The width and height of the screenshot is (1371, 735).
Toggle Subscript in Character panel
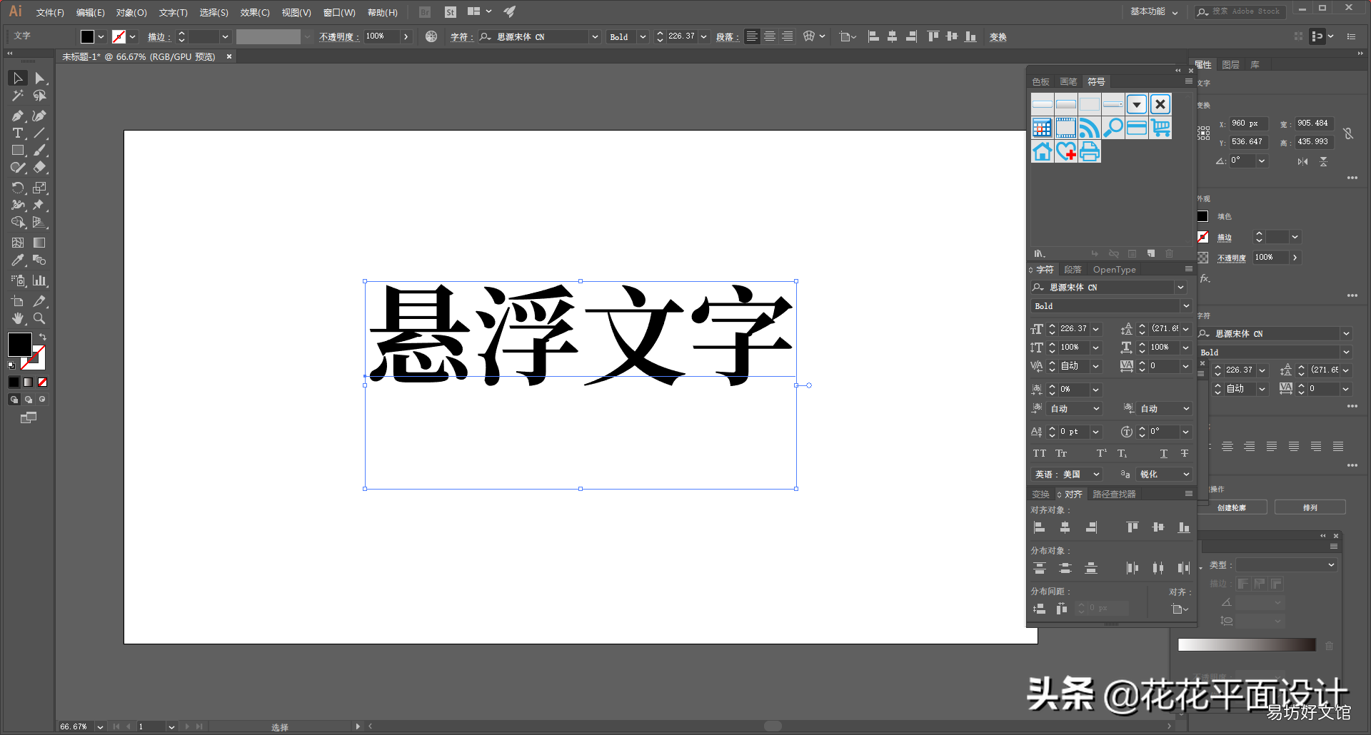click(1123, 453)
